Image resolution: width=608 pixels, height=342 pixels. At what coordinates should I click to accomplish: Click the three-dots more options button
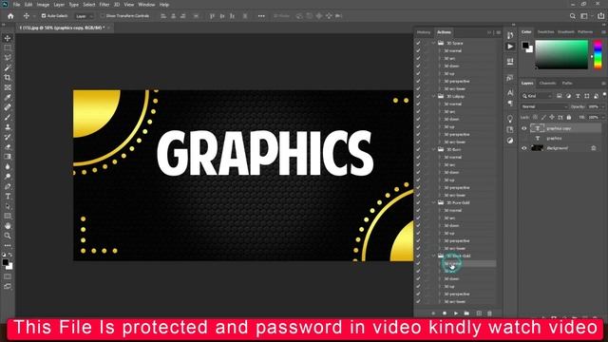tap(261, 16)
